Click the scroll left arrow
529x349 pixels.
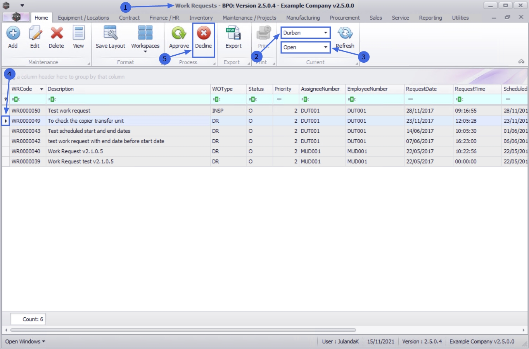tap(6, 330)
